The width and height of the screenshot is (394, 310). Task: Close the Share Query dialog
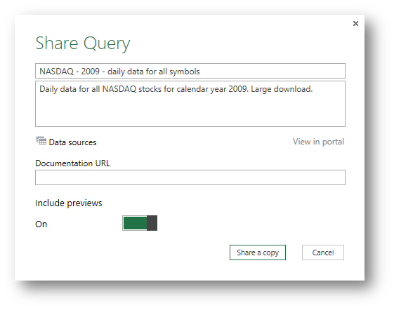[x=355, y=24]
